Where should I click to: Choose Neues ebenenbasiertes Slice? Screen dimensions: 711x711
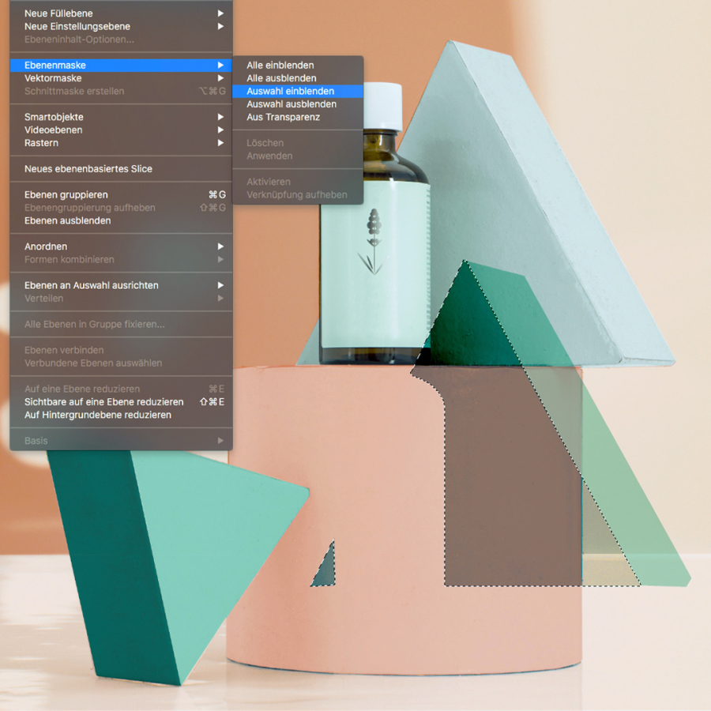[x=88, y=169]
